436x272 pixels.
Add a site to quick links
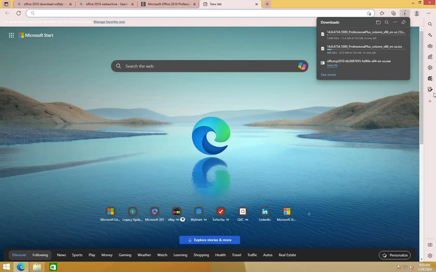[x=309, y=214]
